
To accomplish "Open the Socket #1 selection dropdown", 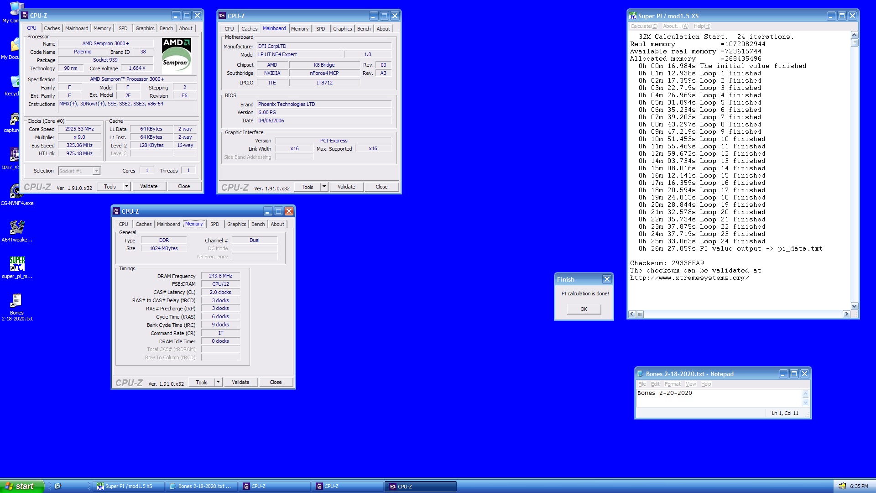I will [x=96, y=171].
